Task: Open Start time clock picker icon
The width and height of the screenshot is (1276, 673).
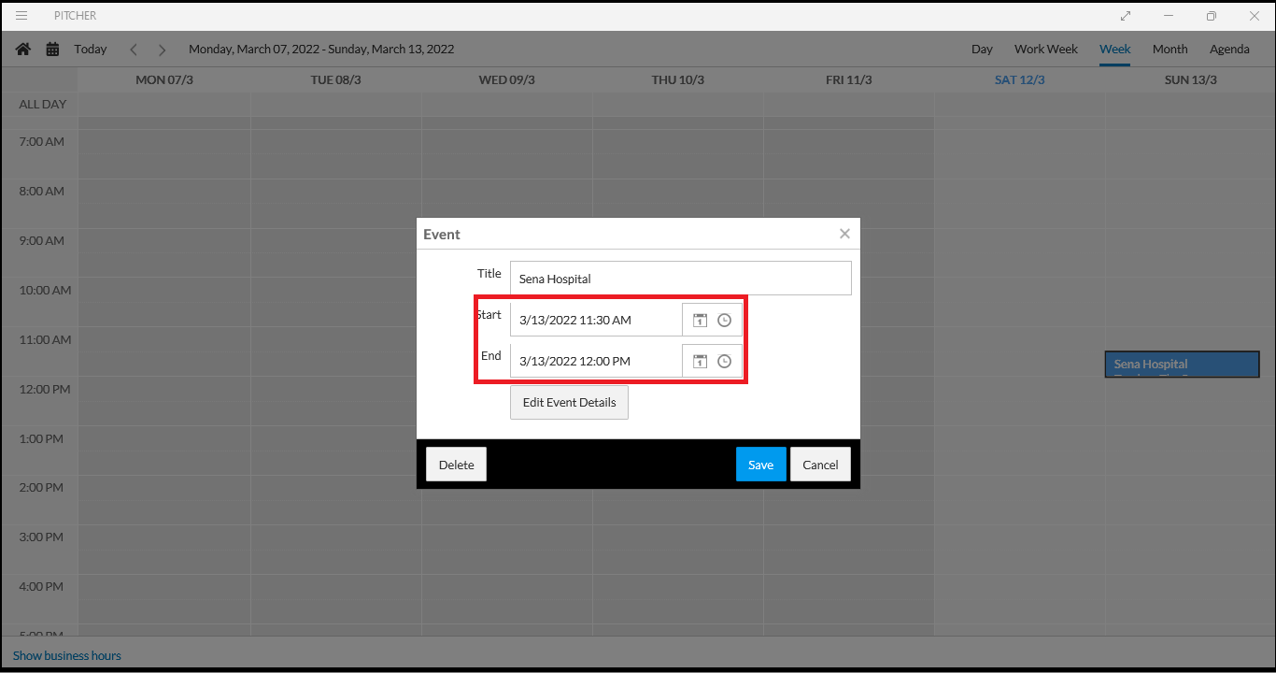Action: click(724, 321)
